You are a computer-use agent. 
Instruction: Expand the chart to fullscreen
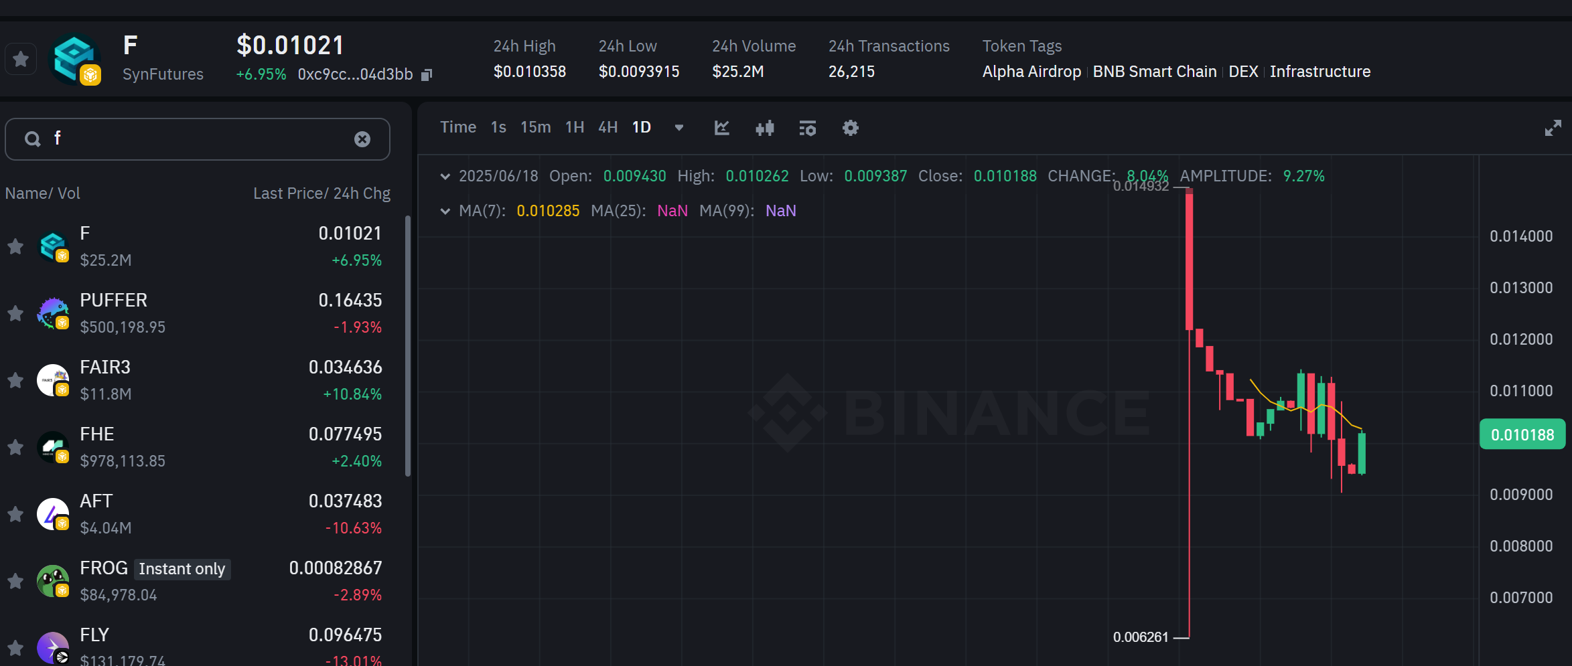click(x=1553, y=128)
